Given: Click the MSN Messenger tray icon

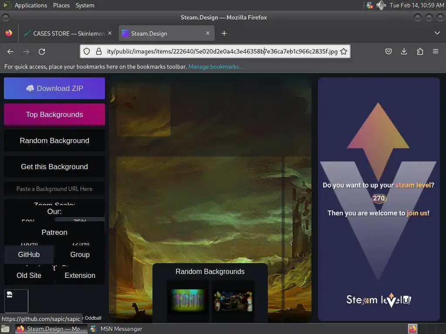Looking at the screenshot, I should 369,5.
